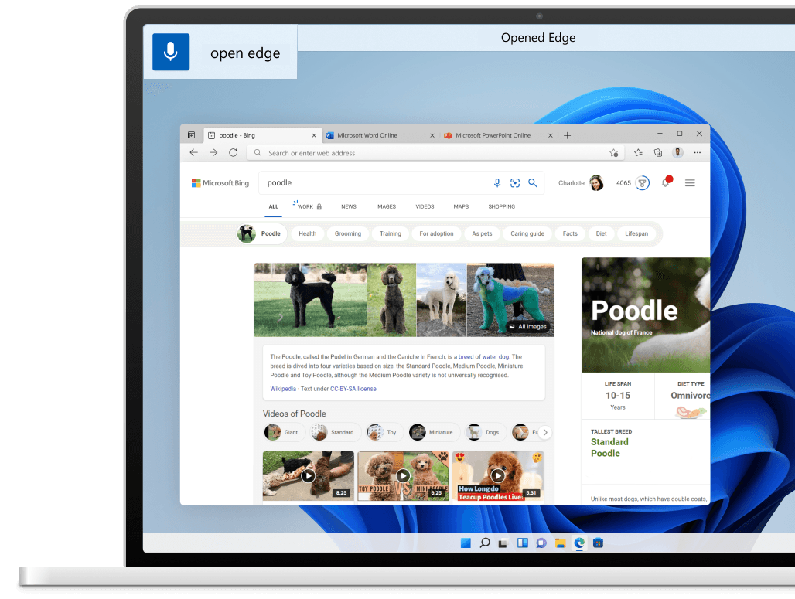Click the Training topic chip

coord(391,233)
